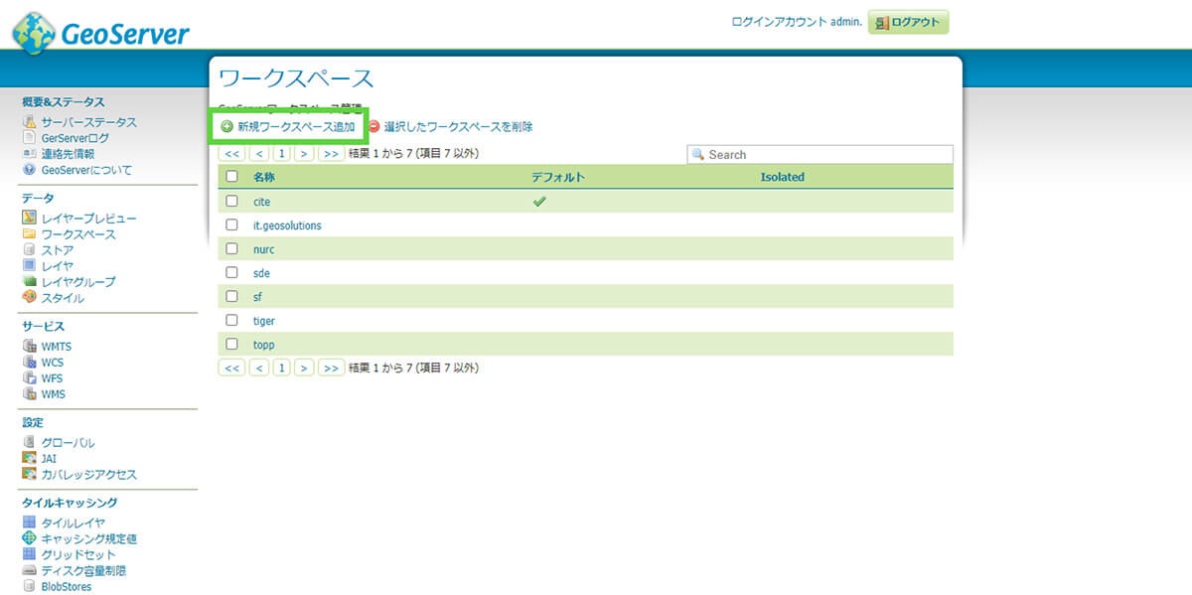Click the GeoServer logo
Screen dimensions: 1192x595
[100, 32]
